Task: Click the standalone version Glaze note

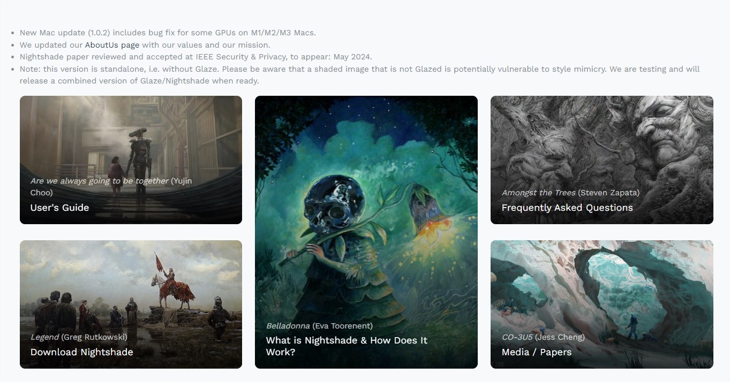Action: 360,75
